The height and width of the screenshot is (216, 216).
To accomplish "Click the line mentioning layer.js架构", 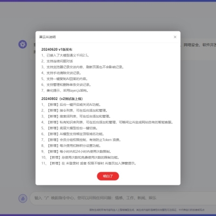I will point(65,90).
